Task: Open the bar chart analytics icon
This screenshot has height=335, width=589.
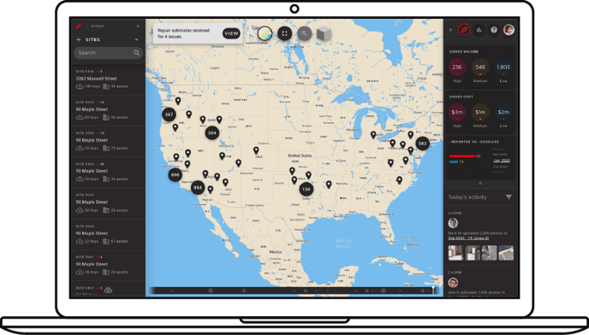Action: pos(479,30)
